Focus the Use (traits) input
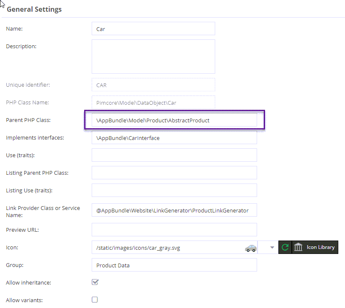The width and height of the screenshot is (345, 308). click(174, 155)
